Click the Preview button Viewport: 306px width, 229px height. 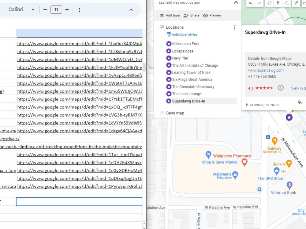tap(212, 15)
